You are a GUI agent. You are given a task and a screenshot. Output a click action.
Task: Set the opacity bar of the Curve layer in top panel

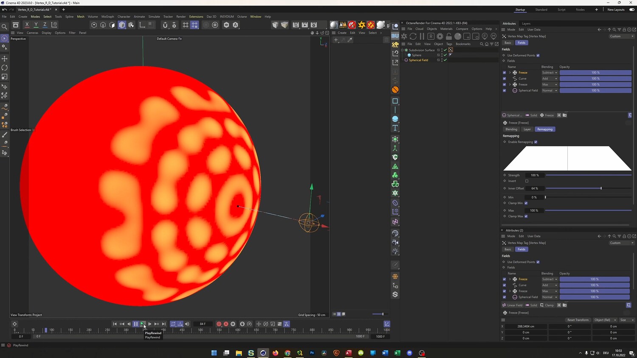coord(595,78)
